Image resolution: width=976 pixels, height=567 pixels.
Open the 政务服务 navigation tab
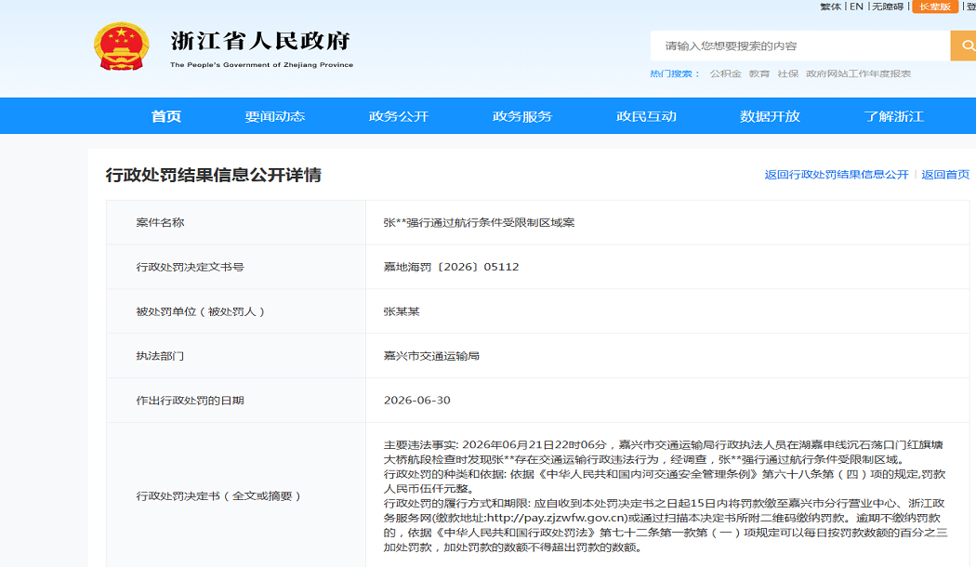(522, 116)
